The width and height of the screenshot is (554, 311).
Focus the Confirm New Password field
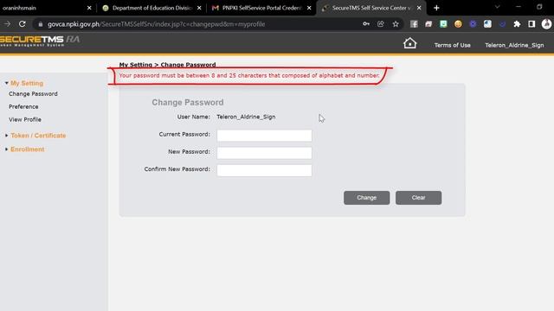click(264, 170)
